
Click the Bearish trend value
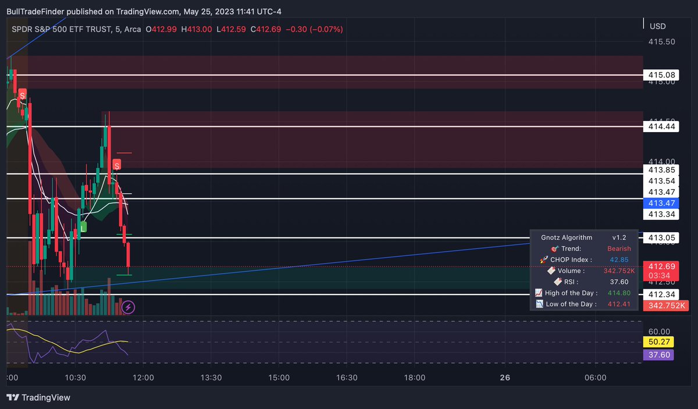click(619, 248)
